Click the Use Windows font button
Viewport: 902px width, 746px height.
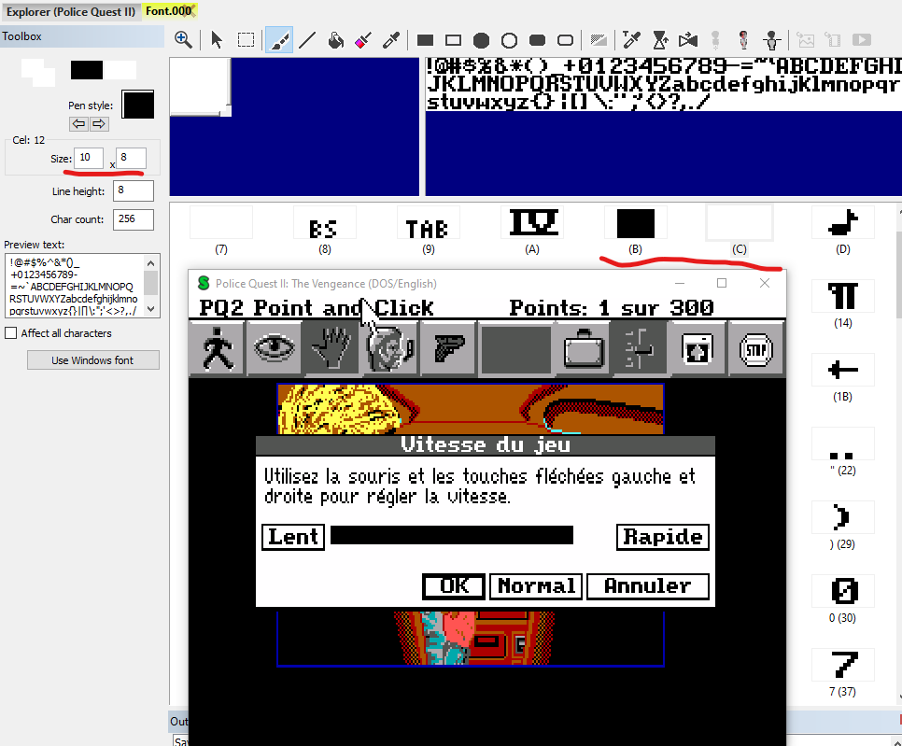tap(93, 360)
